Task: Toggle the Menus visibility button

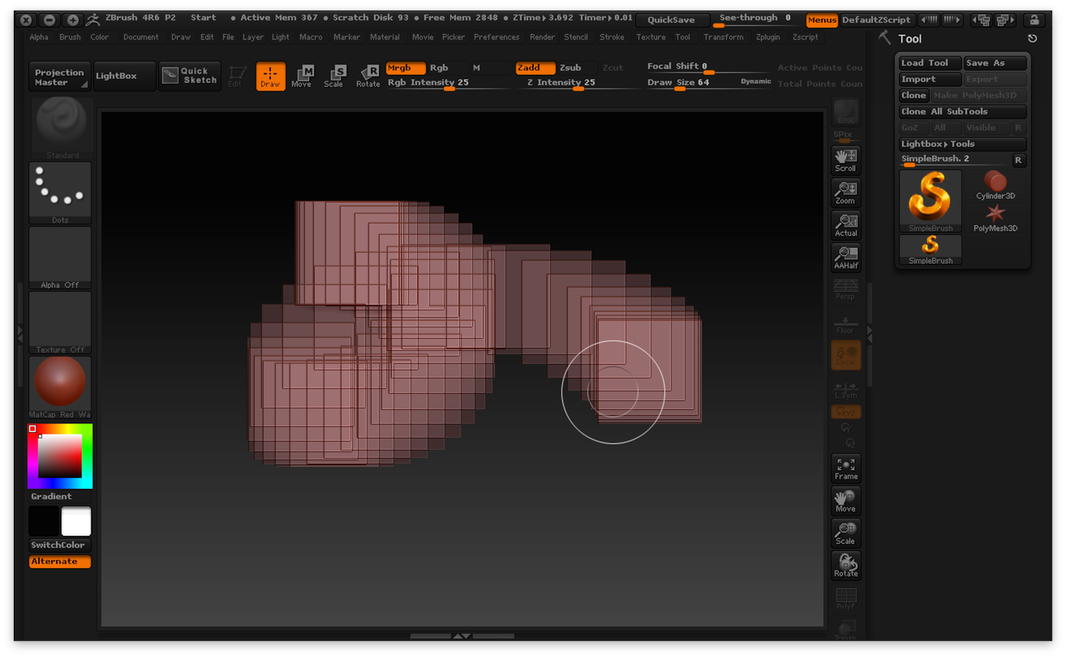Action: [822, 20]
